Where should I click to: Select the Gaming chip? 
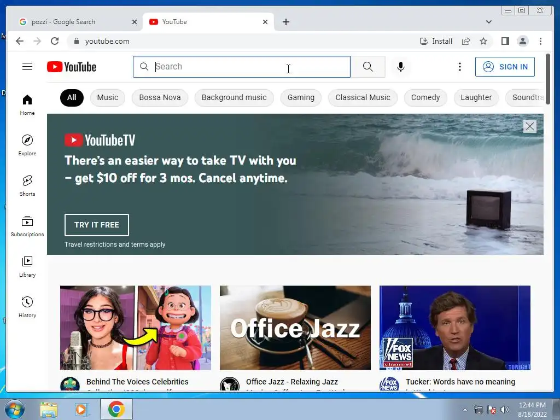[301, 97]
